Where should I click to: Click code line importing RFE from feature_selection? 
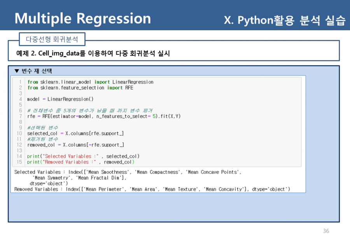pyautogui.click(x=80, y=88)
